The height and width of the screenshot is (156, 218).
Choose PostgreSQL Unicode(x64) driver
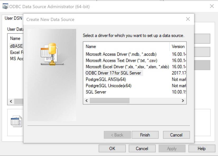[108, 86]
